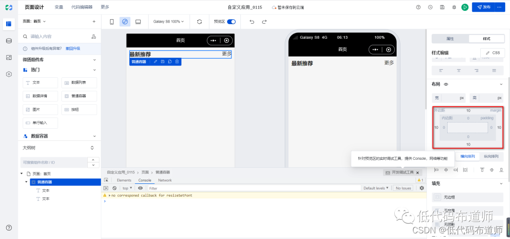Click the 发布 publish button

pos(483,7)
